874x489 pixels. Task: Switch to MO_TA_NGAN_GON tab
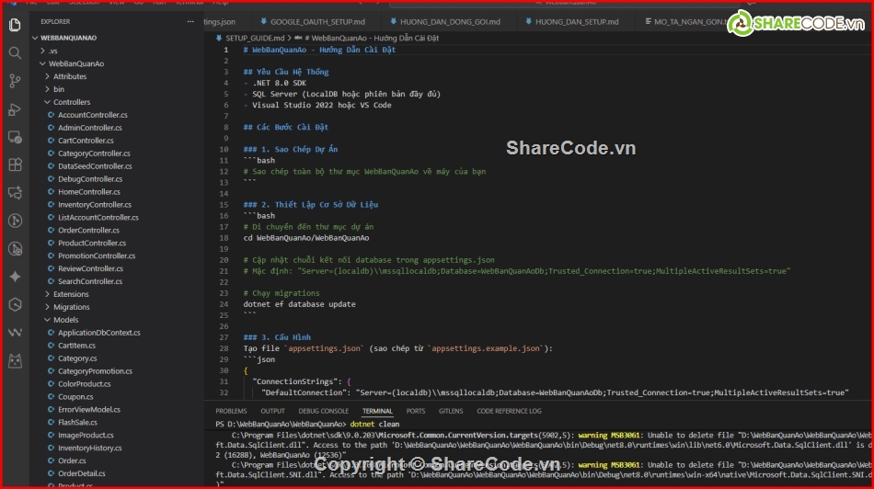pos(685,22)
